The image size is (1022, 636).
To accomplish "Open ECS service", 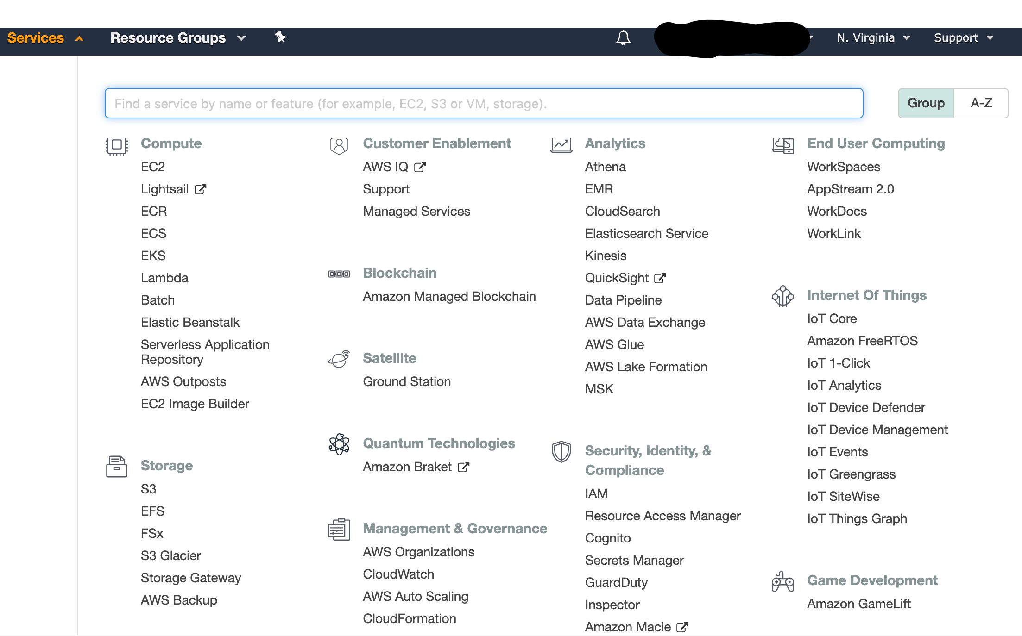I will 153,233.
